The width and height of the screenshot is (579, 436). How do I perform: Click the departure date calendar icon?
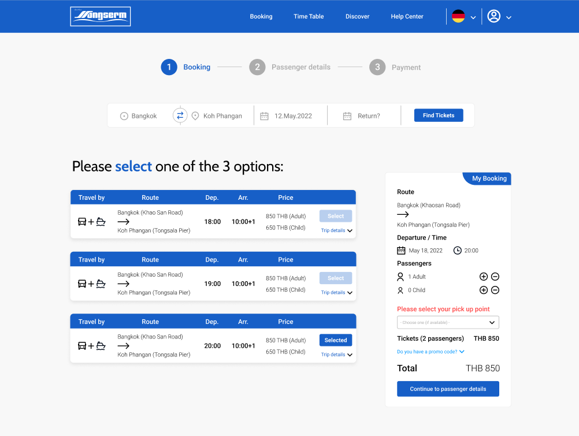tap(264, 116)
